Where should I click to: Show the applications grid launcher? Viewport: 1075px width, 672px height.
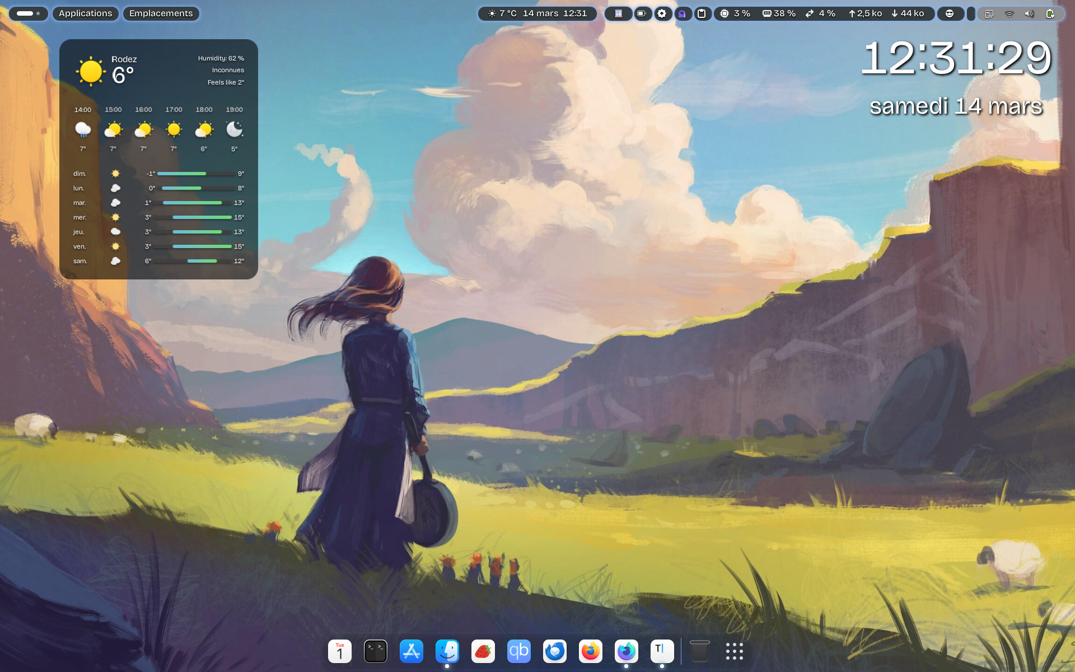[734, 651]
